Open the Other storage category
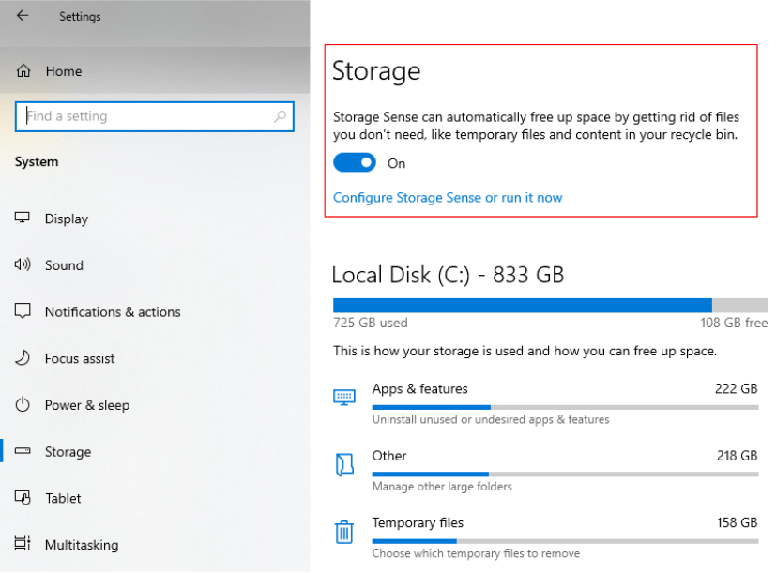The height and width of the screenshot is (573, 776). (389, 457)
